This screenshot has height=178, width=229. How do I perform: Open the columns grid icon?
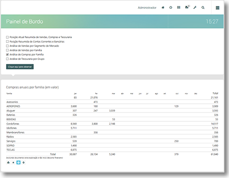point(179,7)
